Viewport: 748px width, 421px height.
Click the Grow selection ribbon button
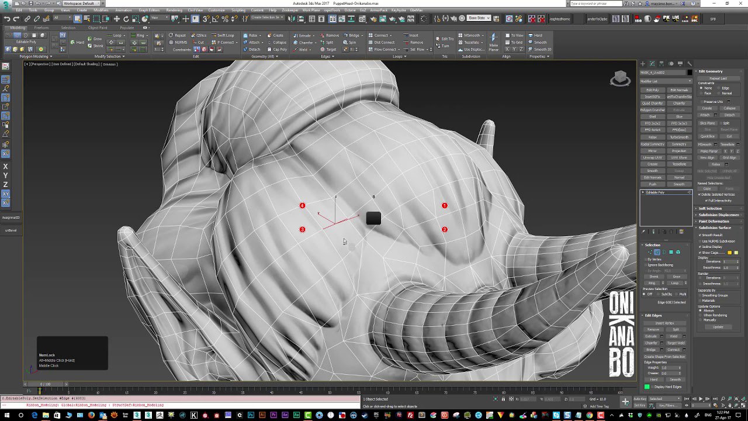(x=95, y=39)
